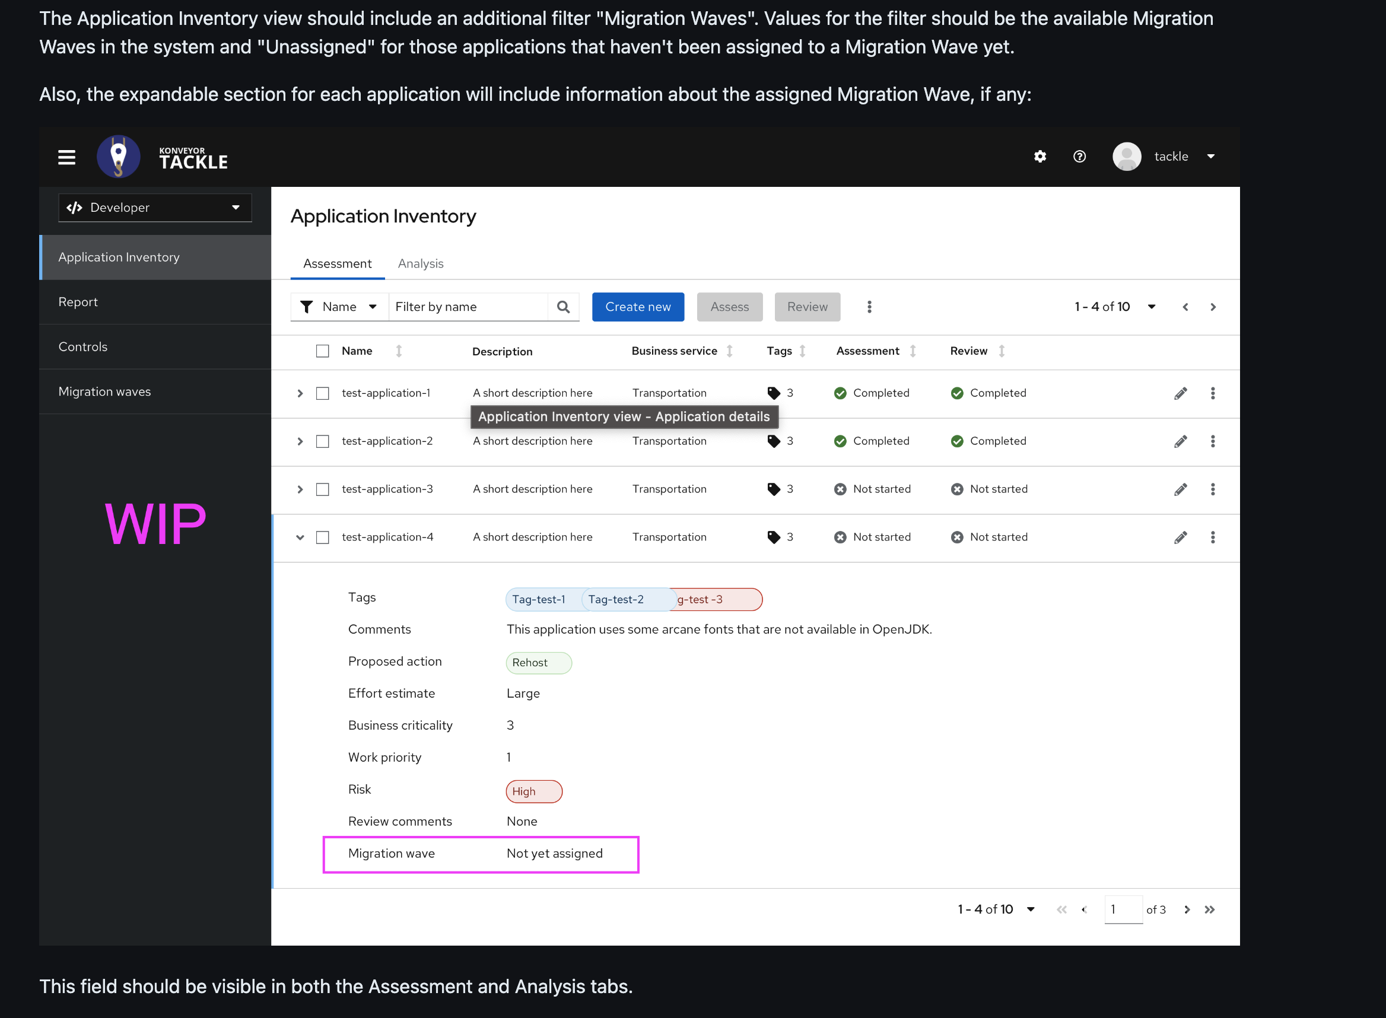
Task: Open the help icon in the header
Action: pyautogui.click(x=1079, y=157)
